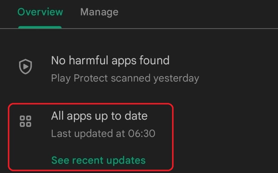Click the play triangle inside the shield
The image size is (278, 173).
[x=26, y=66]
